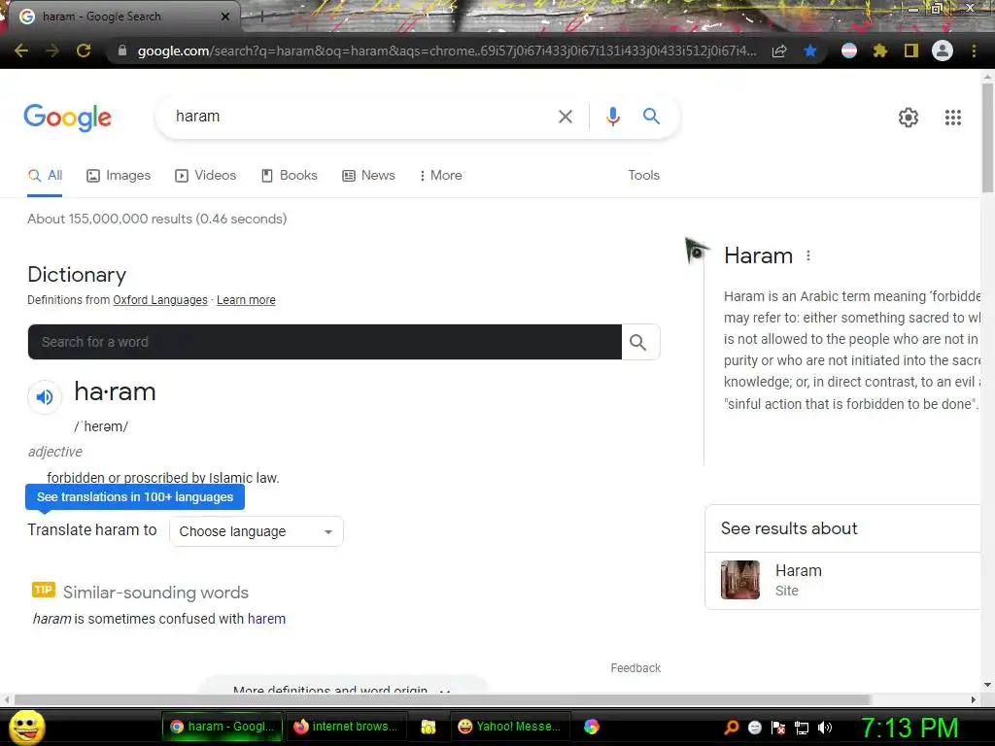Viewport: 995px width, 746px height.
Task: Click the striped extension icon in toolbar
Action: (848, 51)
